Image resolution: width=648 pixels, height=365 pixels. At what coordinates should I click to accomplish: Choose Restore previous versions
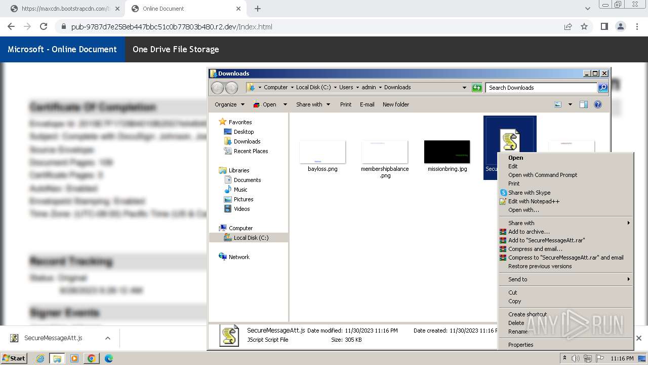click(566, 266)
